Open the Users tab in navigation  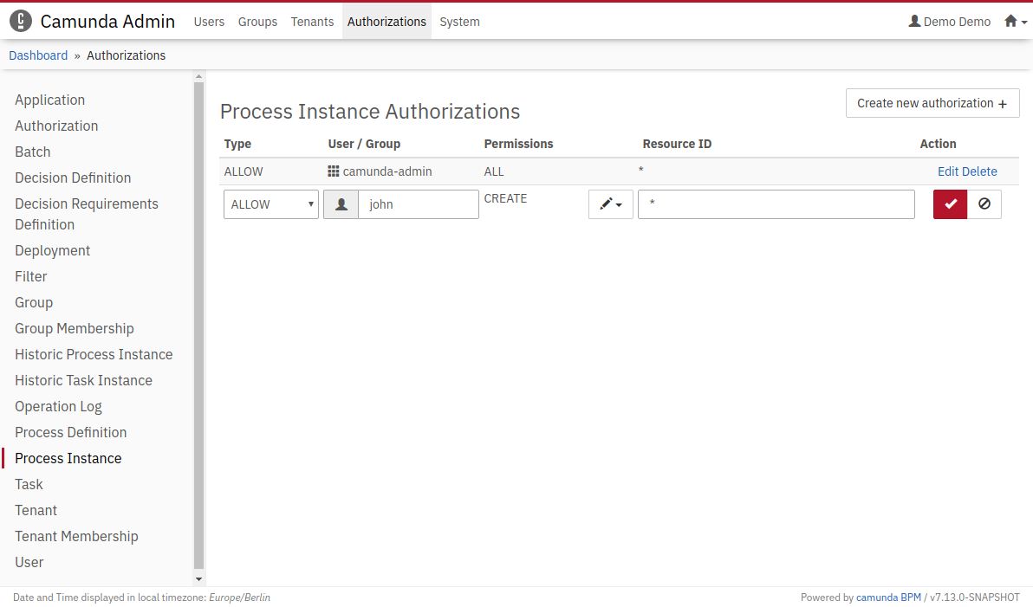(209, 22)
